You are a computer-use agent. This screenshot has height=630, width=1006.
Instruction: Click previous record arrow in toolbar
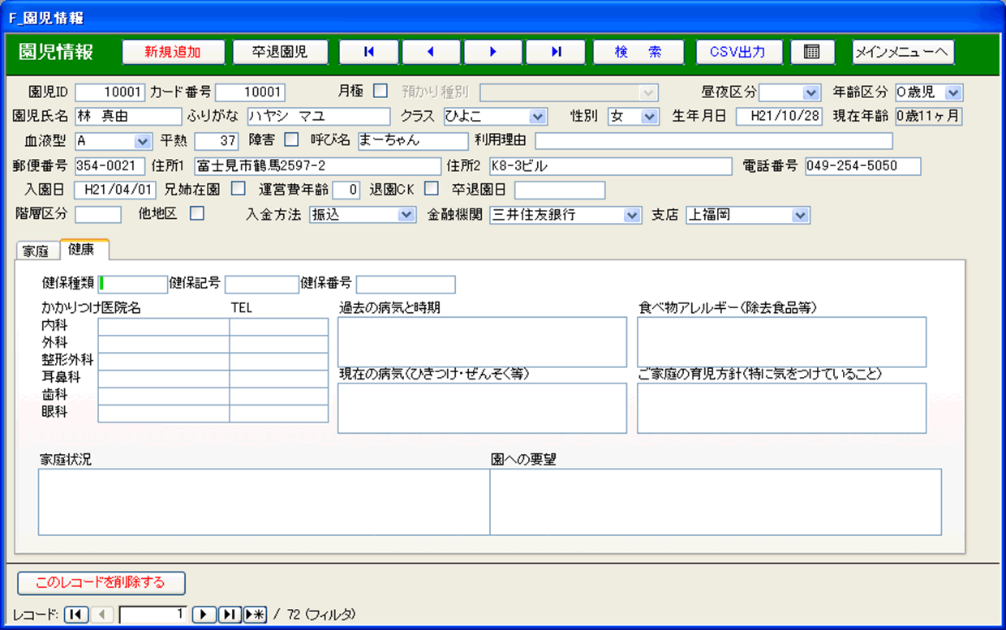[x=431, y=52]
